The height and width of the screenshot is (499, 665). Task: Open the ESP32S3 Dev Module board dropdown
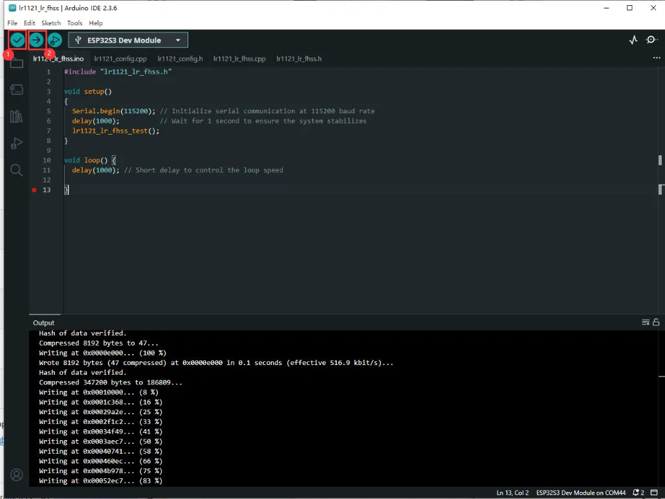click(x=128, y=40)
